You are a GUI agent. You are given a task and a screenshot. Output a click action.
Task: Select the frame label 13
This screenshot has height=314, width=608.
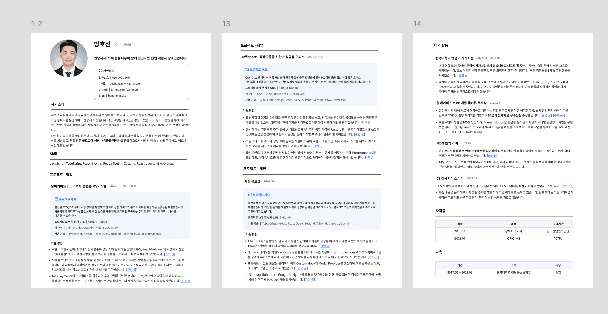point(226,24)
